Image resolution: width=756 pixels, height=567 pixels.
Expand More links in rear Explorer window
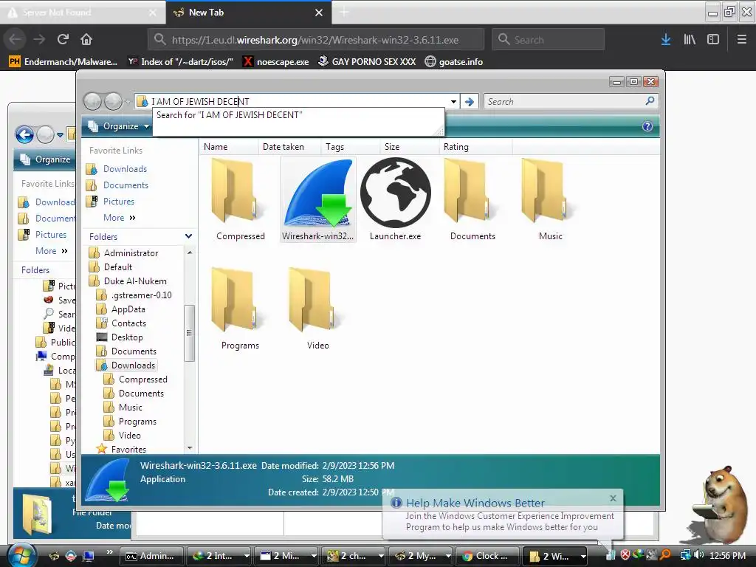pyautogui.click(x=51, y=251)
